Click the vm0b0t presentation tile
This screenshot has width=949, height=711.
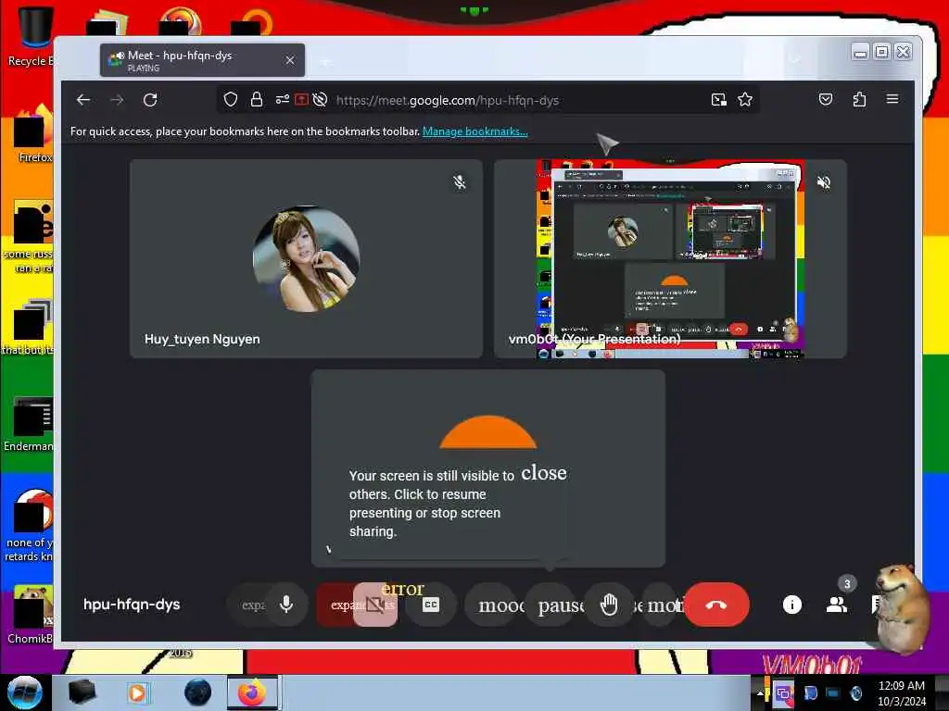tap(671, 259)
